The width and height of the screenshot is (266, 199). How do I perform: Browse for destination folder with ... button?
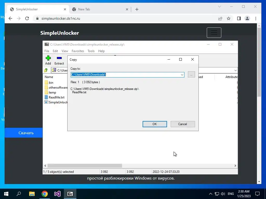click(x=191, y=75)
